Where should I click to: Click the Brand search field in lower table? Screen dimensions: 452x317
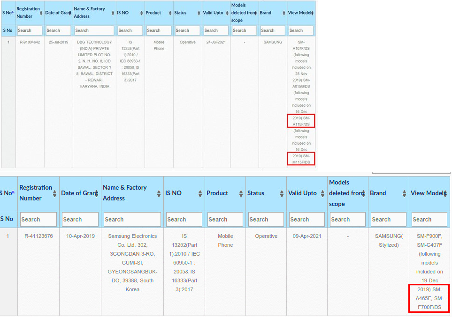tap(388, 219)
